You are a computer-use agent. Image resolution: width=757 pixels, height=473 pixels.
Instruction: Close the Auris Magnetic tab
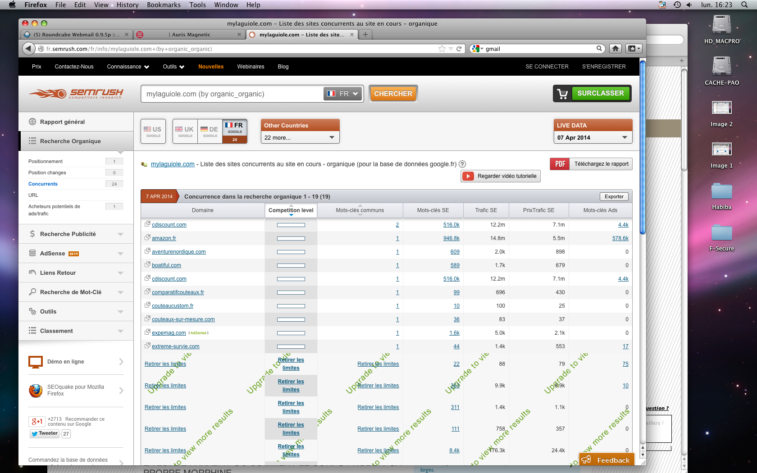[x=239, y=34]
